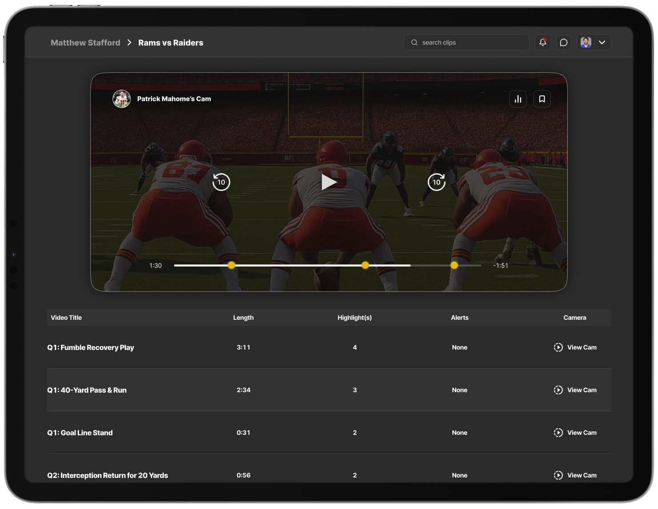Play the Patrick Mahomes cam video
The image size is (658, 509).
click(x=329, y=182)
